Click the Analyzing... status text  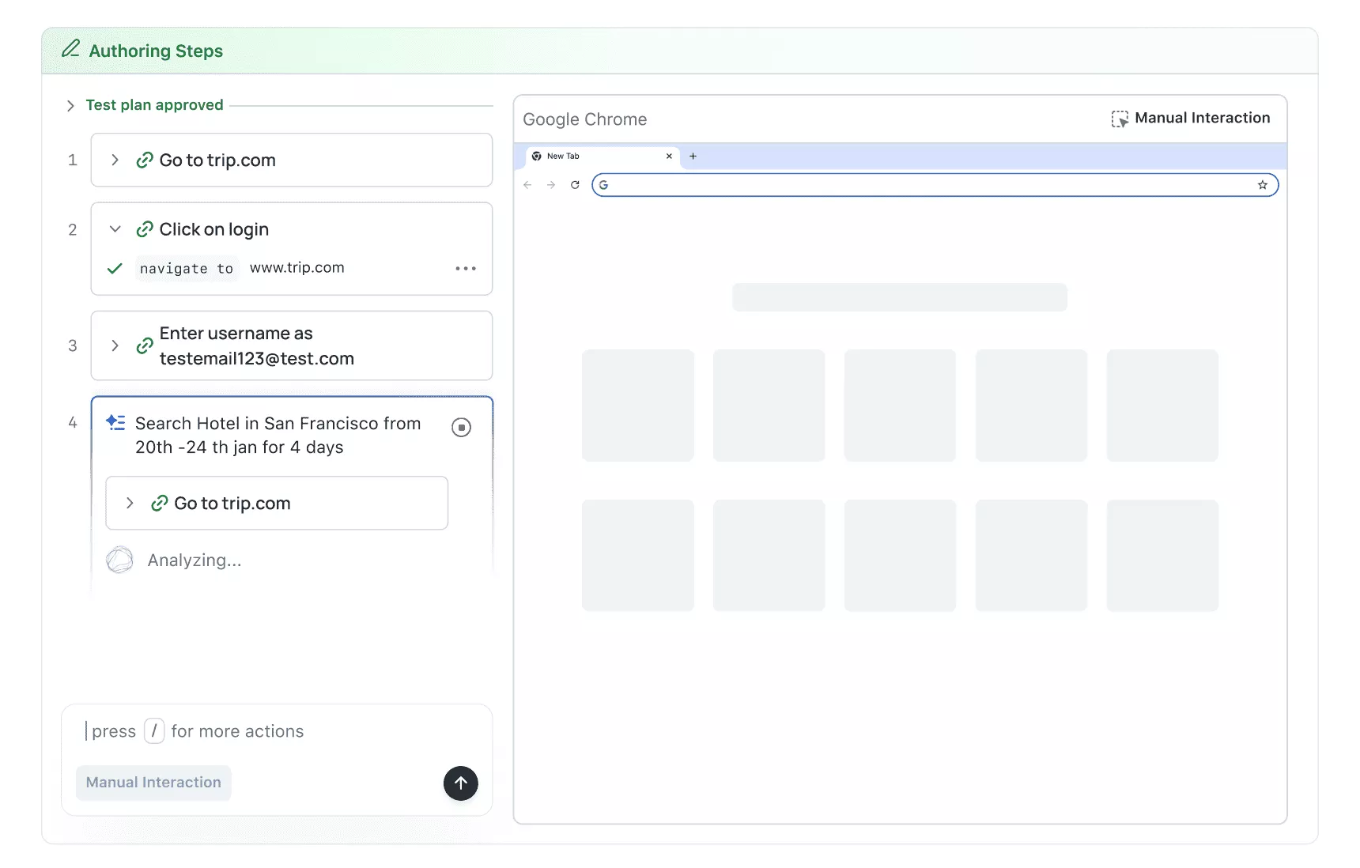(x=195, y=560)
